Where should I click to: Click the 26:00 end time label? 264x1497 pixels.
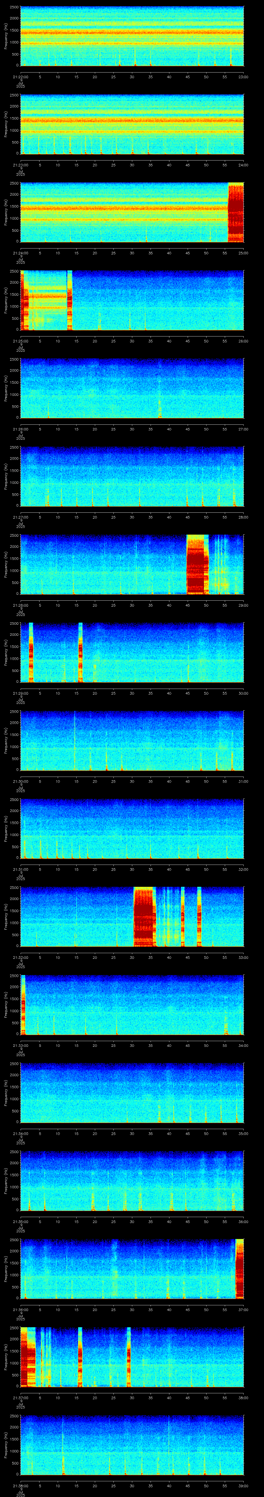(244, 341)
